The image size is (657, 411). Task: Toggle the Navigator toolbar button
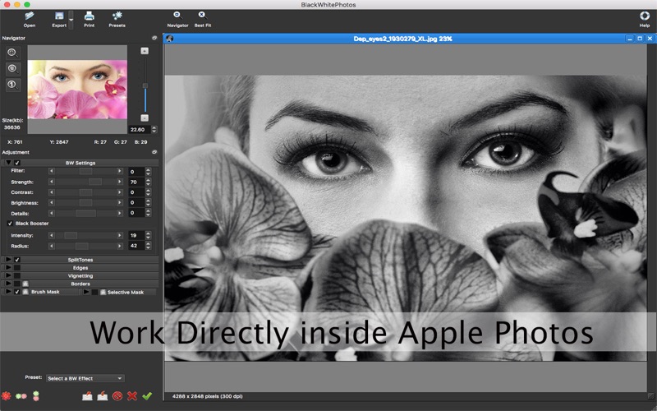point(177,19)
